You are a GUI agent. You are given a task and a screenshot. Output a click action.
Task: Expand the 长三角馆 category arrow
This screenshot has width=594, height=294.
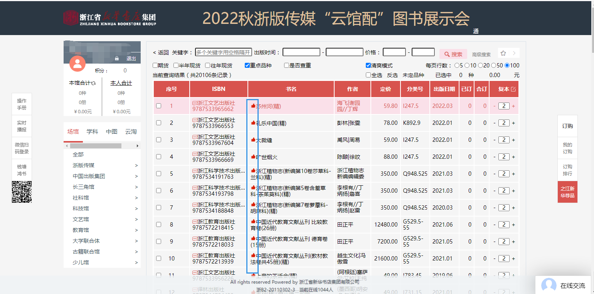coord(136,187)
